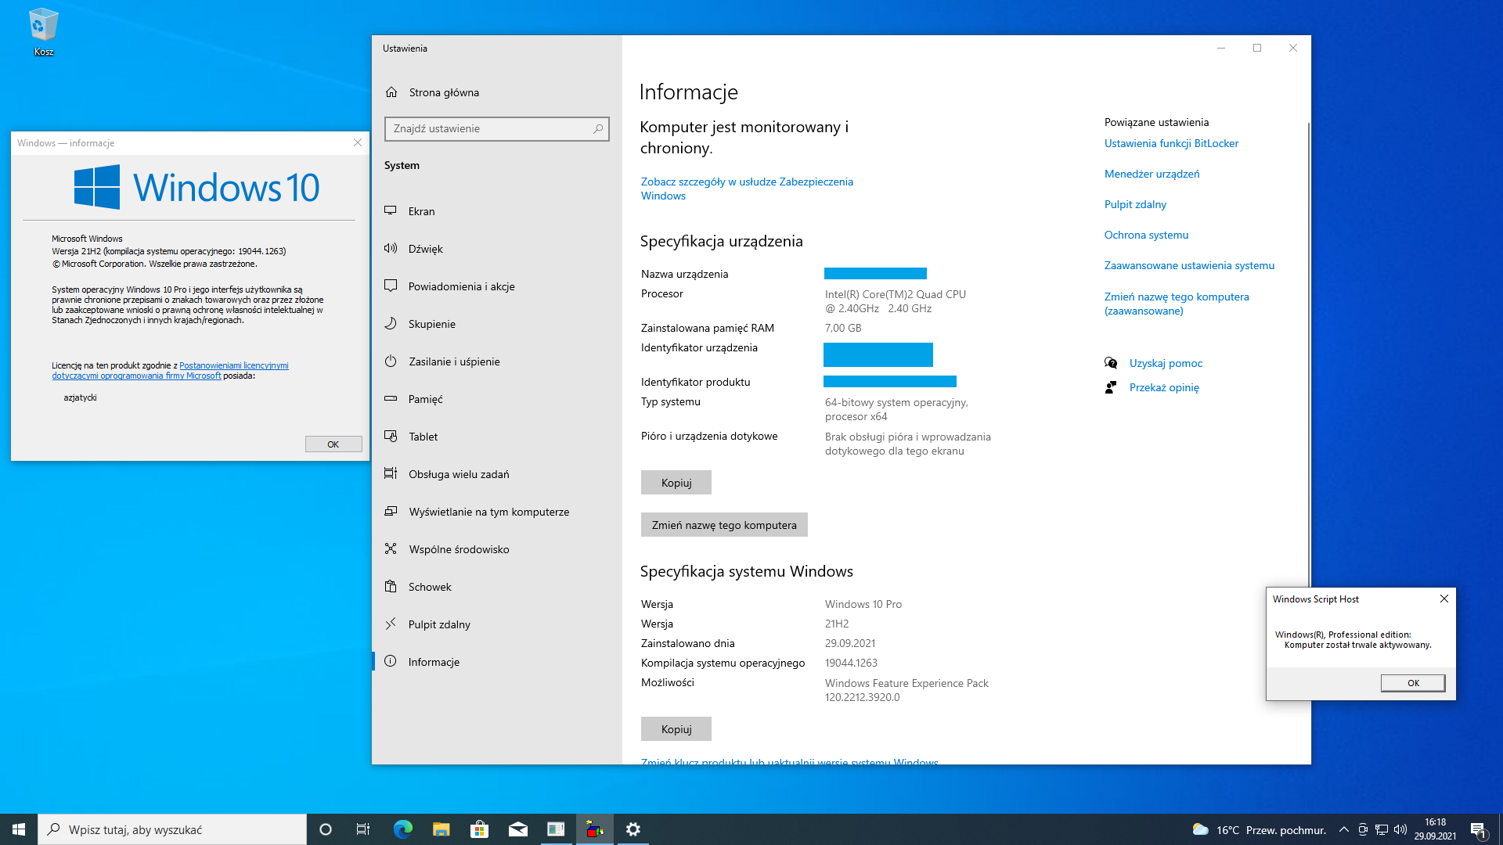
Task: Click the Ekran display icon in the sidebar
Action: [x=391, y=211]
